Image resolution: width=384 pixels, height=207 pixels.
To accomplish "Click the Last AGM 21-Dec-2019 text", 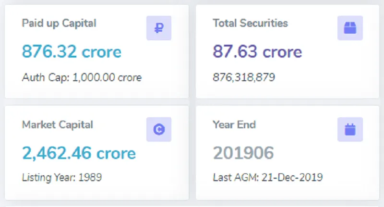I will coord(267,177).
